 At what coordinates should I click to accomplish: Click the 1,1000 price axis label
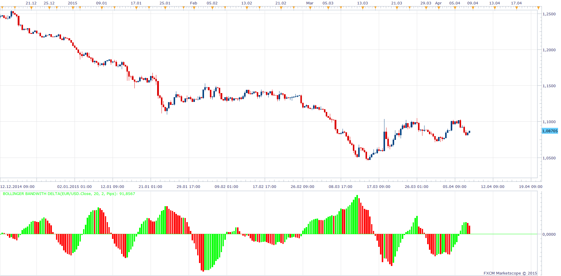[549, 122]
